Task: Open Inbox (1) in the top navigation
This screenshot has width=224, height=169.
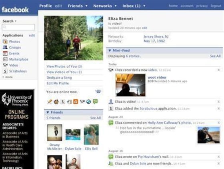Action: [132, 6]
